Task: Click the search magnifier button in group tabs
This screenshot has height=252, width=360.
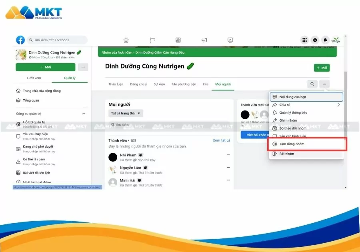Action: (312, 84)
